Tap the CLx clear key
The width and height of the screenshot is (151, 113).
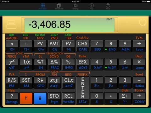click(x=68, y=83)
